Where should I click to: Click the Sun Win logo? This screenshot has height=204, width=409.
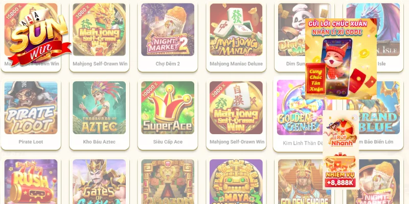(39, 37)
